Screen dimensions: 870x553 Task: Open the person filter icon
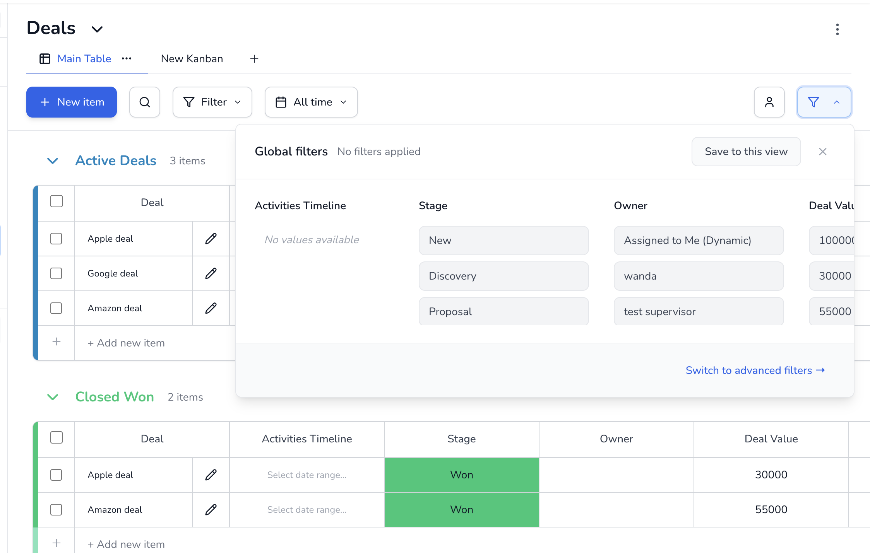(x=769, y=102)
